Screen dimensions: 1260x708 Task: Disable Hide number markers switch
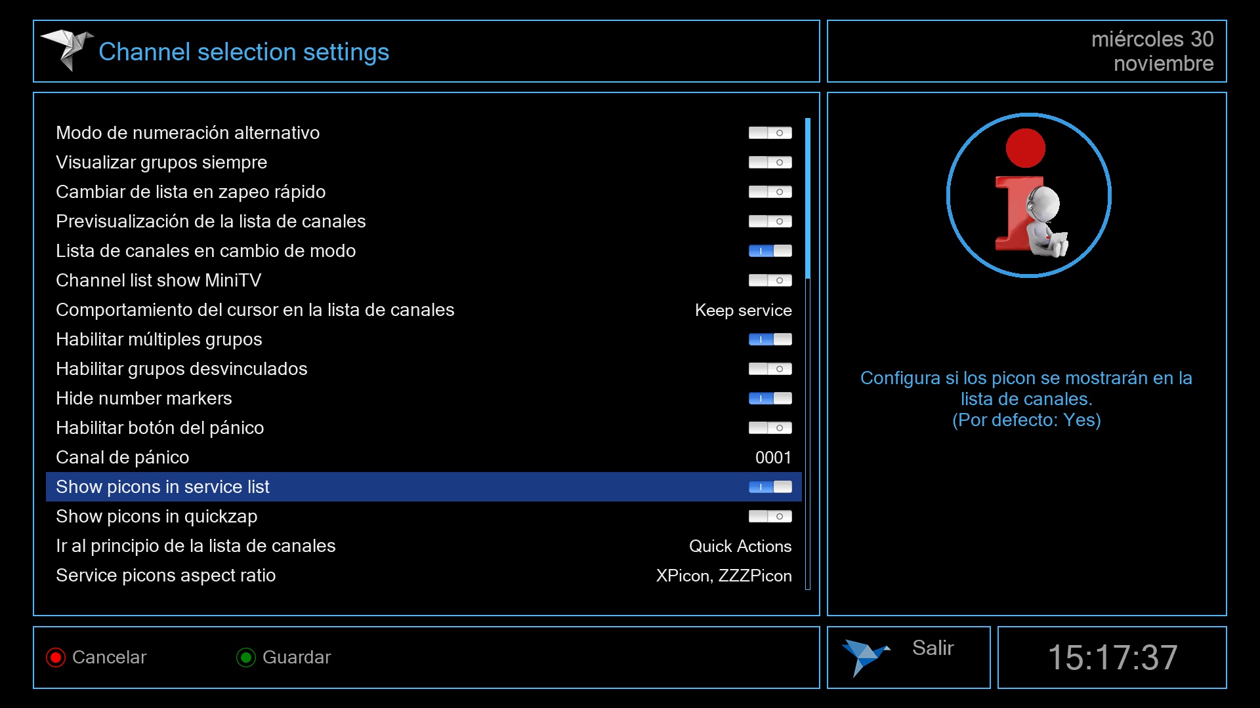[x=770, y=399]
